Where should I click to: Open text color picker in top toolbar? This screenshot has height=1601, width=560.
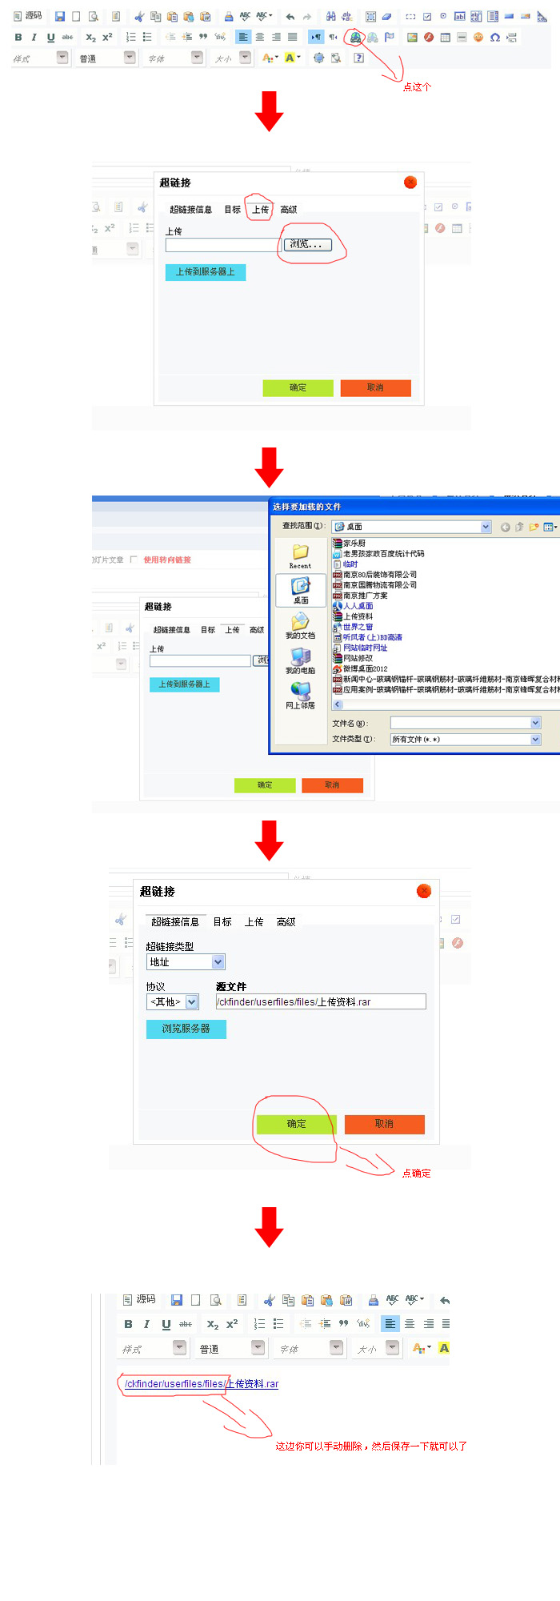[x=270, y=58]
